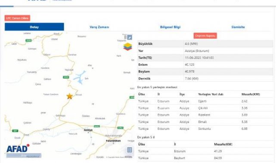Click the red Deprem Raporu button
276x163 pixels.
[x=205, y=36]
